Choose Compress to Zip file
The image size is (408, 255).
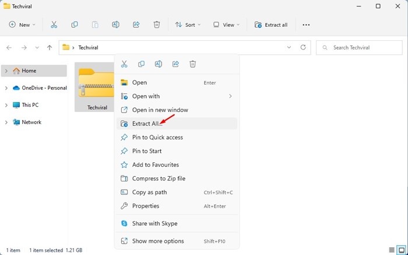coord(177,179)
